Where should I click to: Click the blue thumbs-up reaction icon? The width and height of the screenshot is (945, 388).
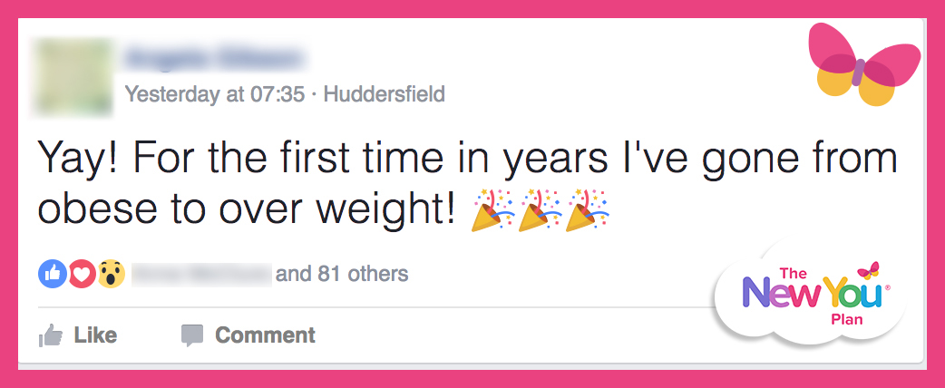pyautogui.click(x=53, y=274)
